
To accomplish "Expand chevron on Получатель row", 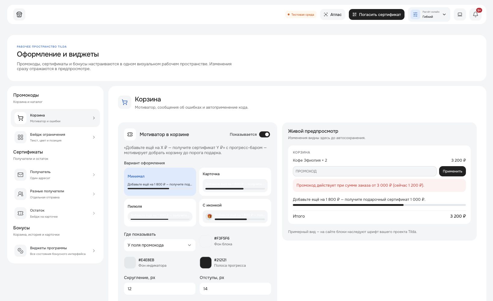I will pos(94,175).
